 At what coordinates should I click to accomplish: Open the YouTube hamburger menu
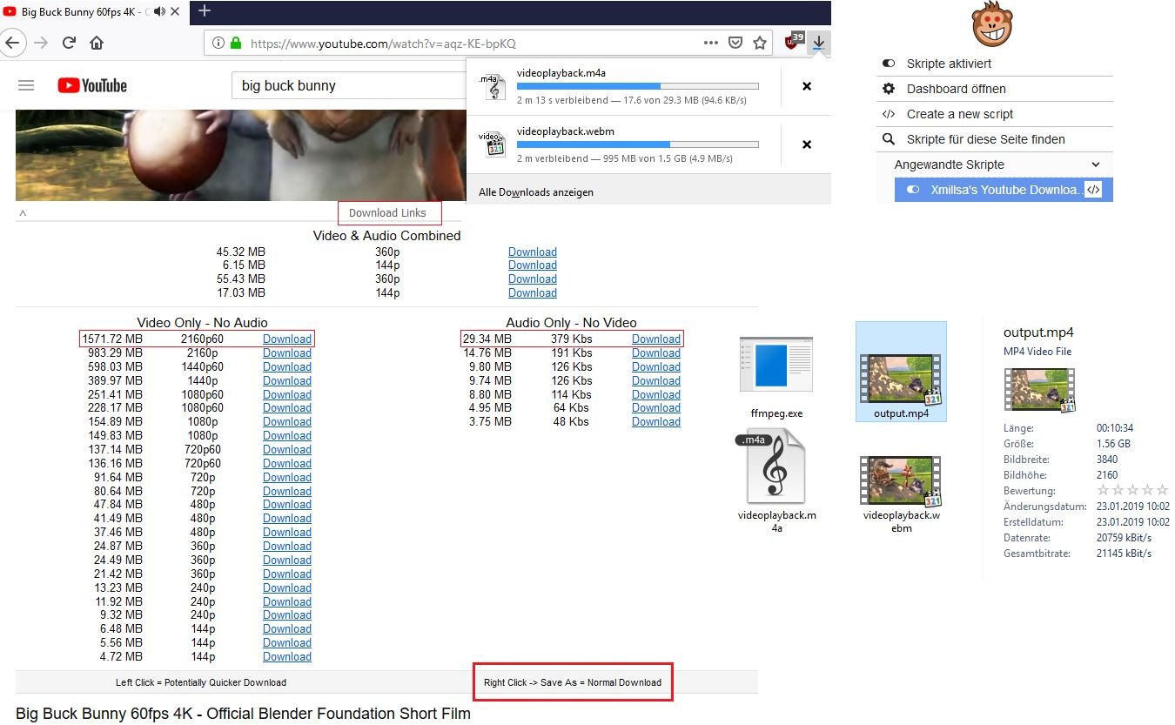(x=26, y=85)
